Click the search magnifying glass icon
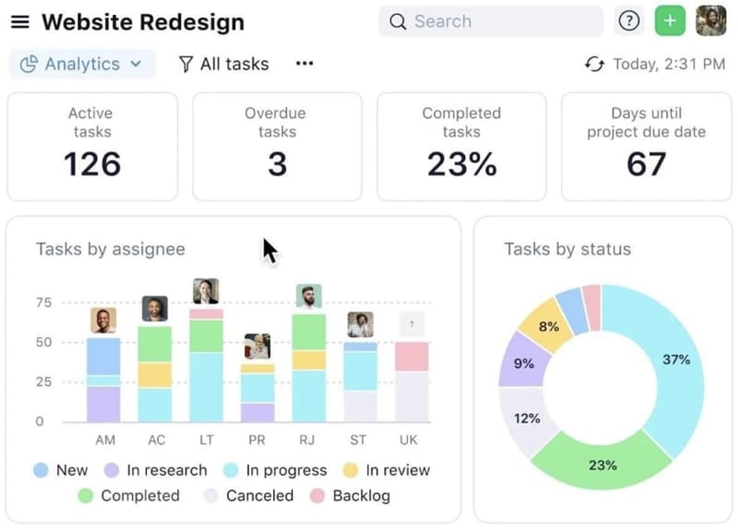The width and height of the screenshot is (738, 528). (397, 22)
